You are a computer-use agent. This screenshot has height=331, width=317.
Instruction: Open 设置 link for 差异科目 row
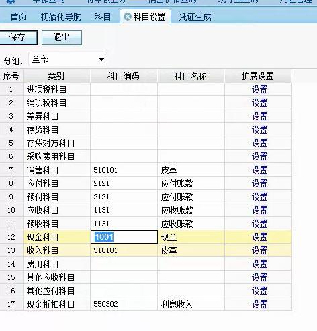(259, 116)
